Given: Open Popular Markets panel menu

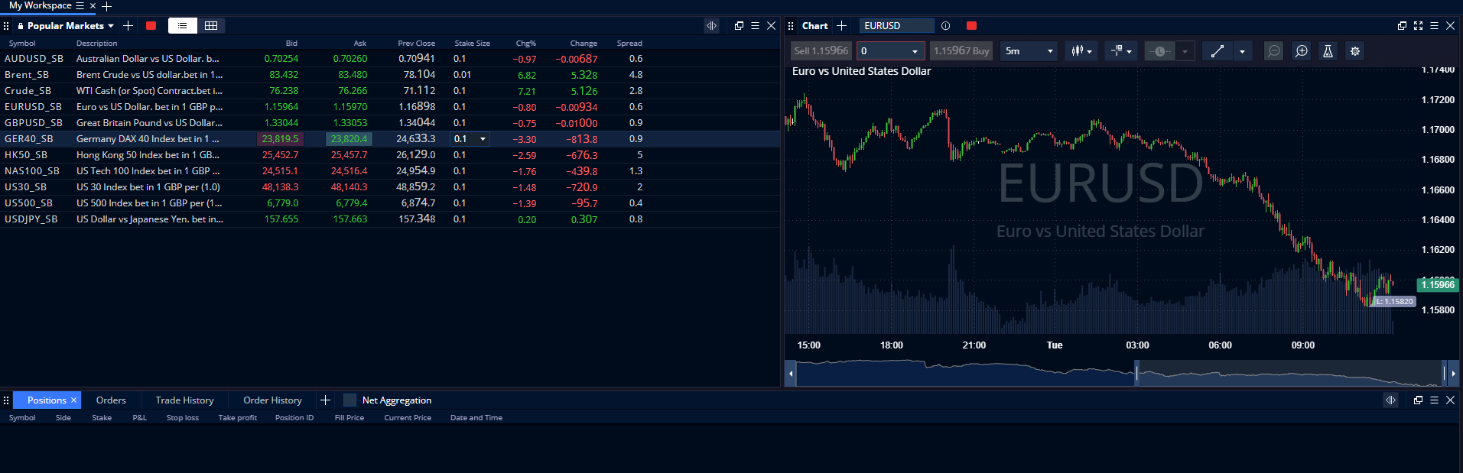Looking at the screenshot, I should click(x=755, y=26).
